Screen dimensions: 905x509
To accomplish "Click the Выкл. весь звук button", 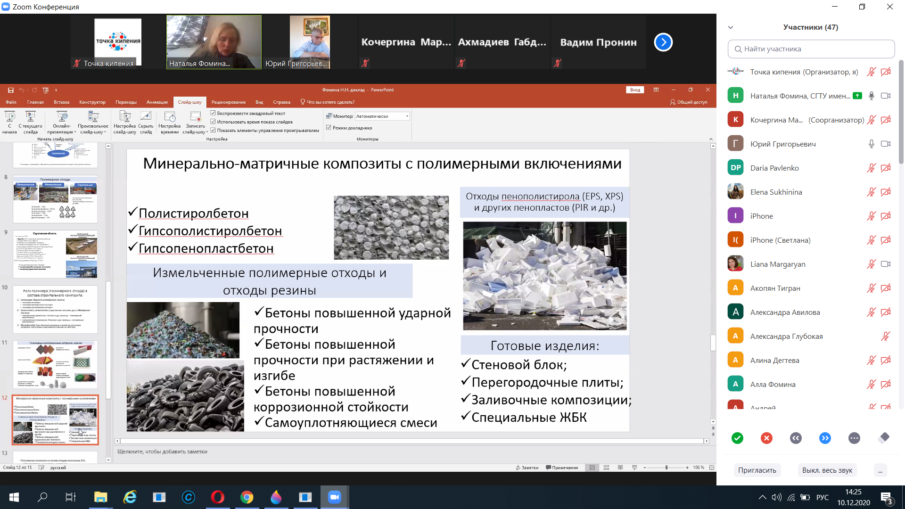I will [x=827, y=470].
